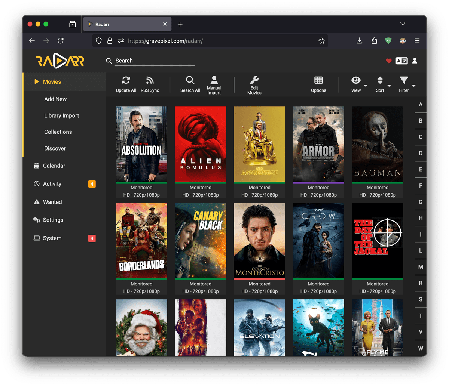Jump to letter C in index
Viewport: 449px width, 386px height.
click(x=421, y=137)
